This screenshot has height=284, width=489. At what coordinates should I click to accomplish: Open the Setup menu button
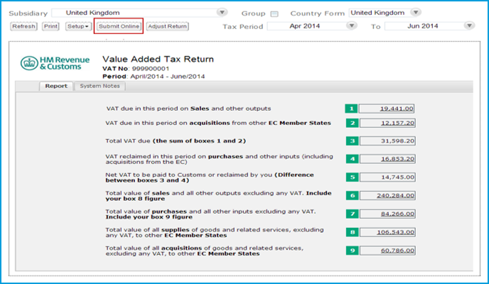click(78, 26)
